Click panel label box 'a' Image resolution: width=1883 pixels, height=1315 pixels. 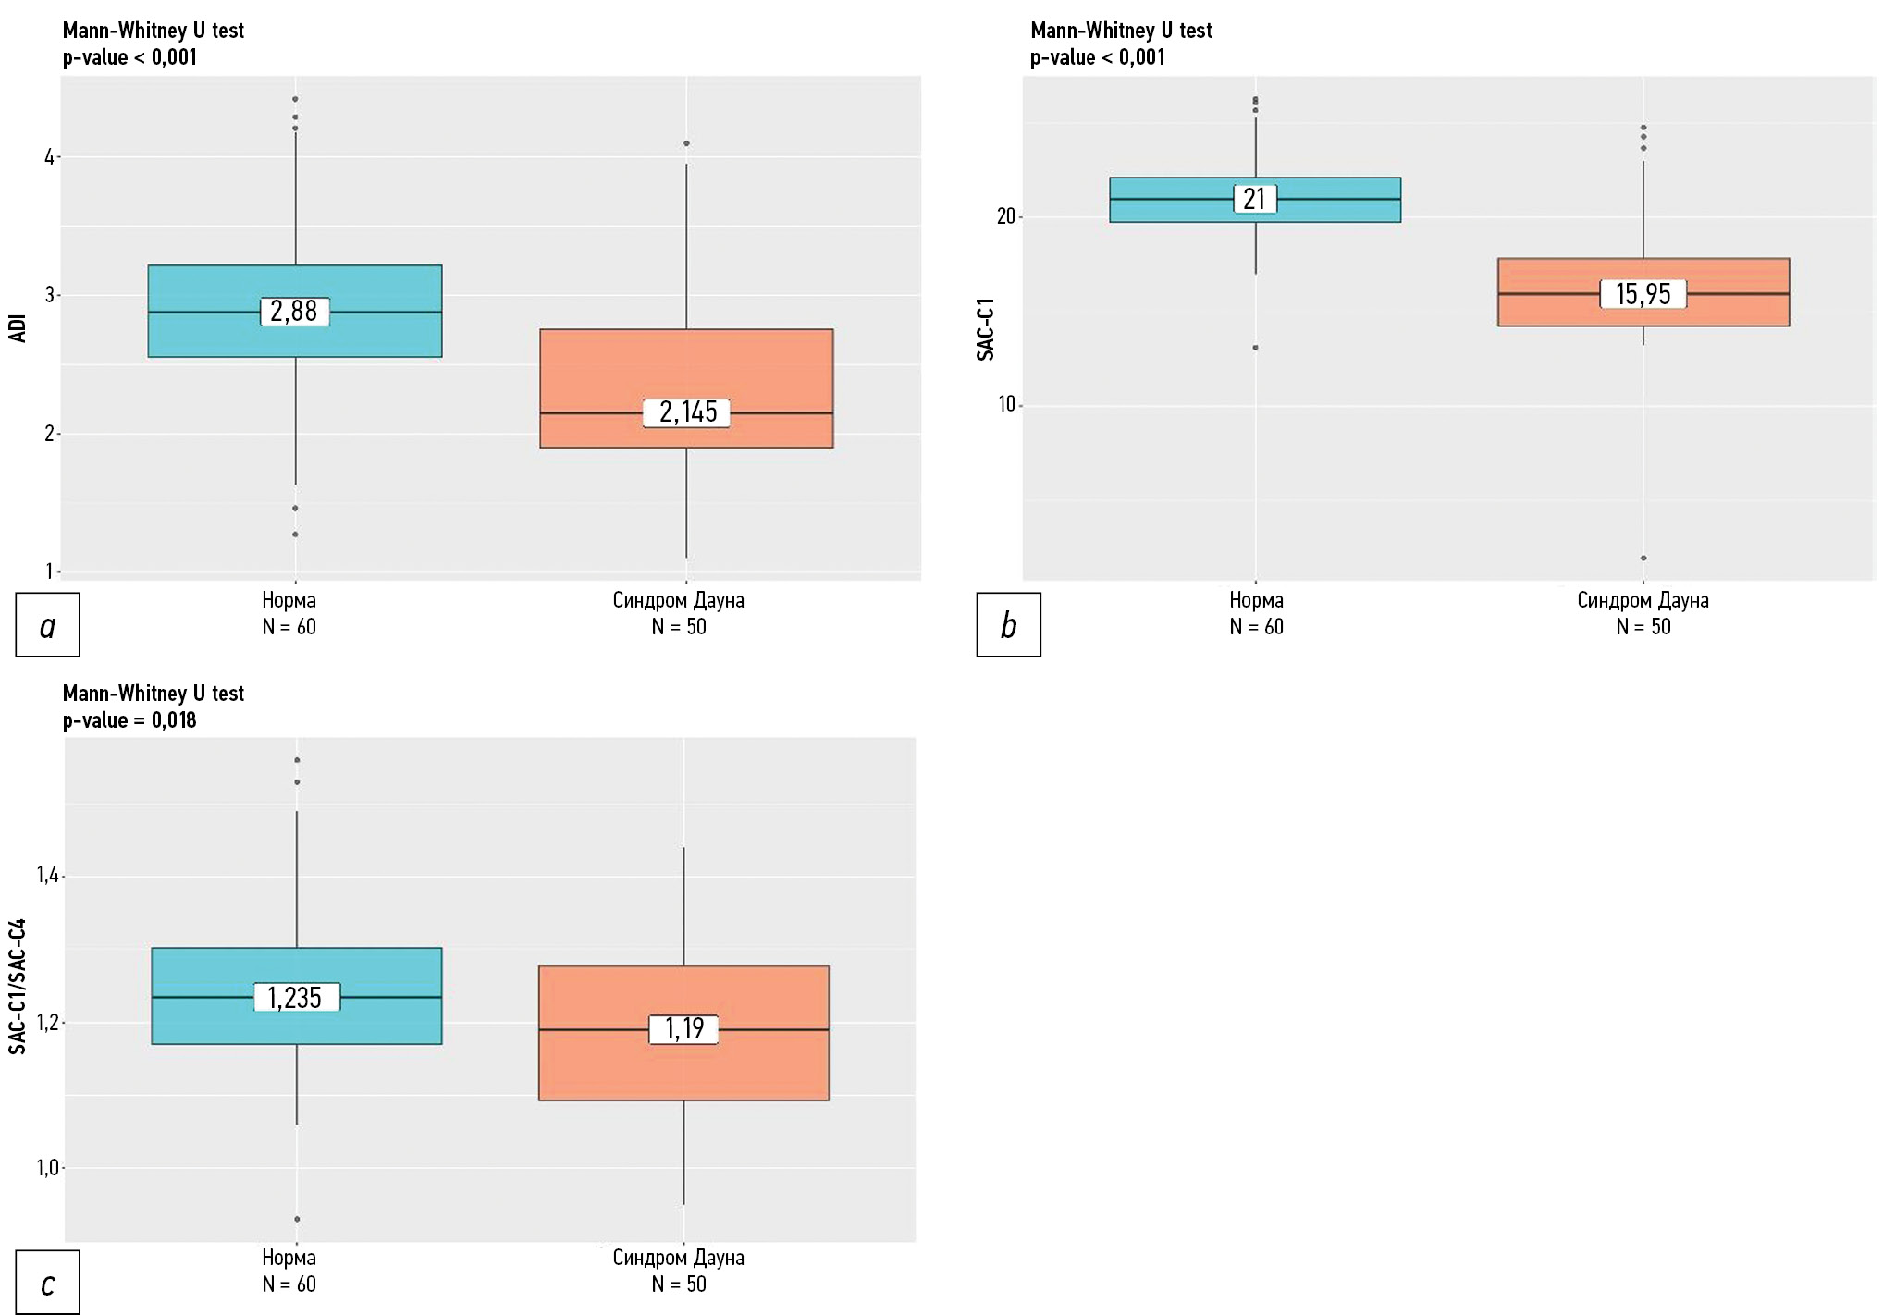point(48,625)
